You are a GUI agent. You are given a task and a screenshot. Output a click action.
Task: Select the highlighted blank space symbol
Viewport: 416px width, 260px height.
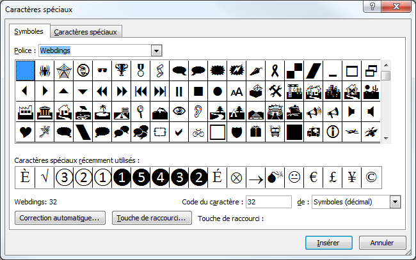tap(25, 71)
